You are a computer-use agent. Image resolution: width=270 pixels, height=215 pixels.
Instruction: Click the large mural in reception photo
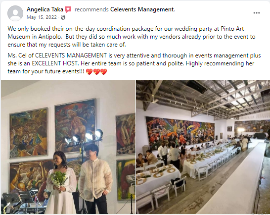[180, 132]
